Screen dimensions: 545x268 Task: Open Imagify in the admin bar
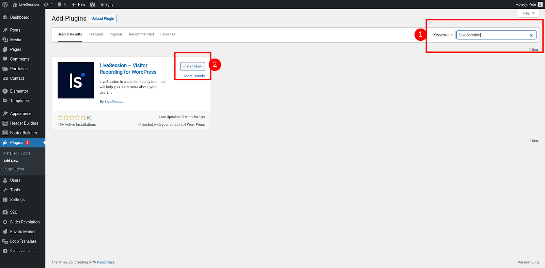(x=107, y=4)
